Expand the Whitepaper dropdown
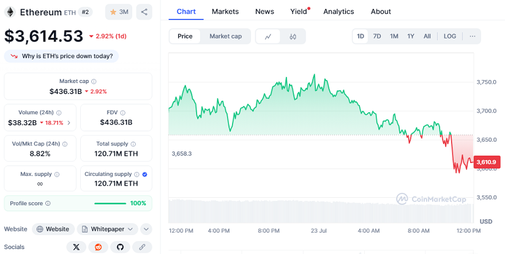This screenshot has width=505, height=254. click(108, 230)
